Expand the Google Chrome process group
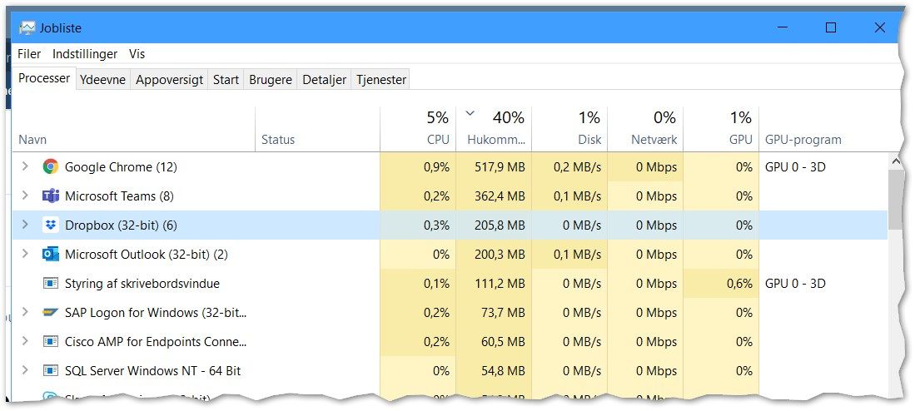This screenshot has width=915, height=411. pos(25,167)
